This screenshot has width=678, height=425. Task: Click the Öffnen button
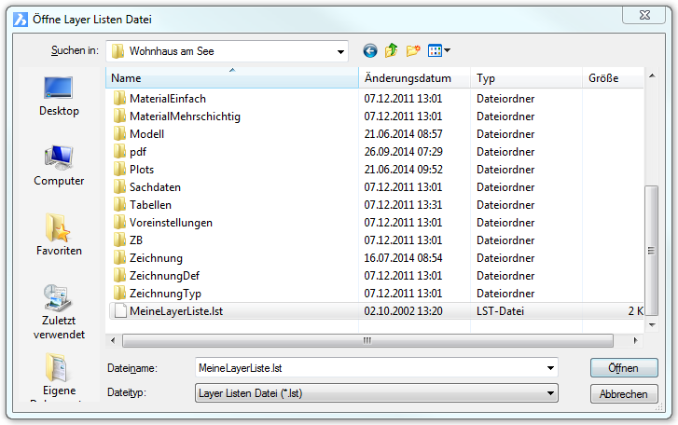623,368
